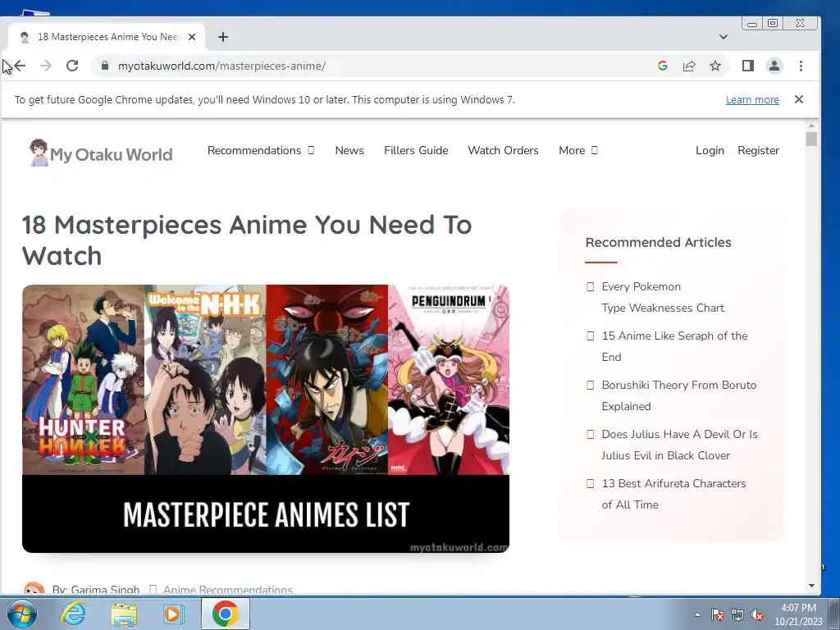Open Every Pokemon Type Weaknesses Chart article
The width and height of the screenshot is (840, 630).
(x=663, y=297)
